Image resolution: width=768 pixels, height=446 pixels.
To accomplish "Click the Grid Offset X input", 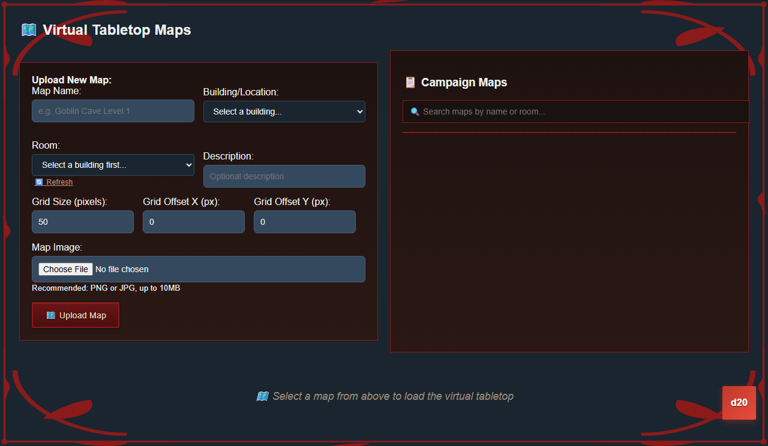I will point(193,222).
